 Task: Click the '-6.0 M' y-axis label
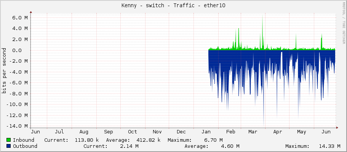(x=19, y=82)
